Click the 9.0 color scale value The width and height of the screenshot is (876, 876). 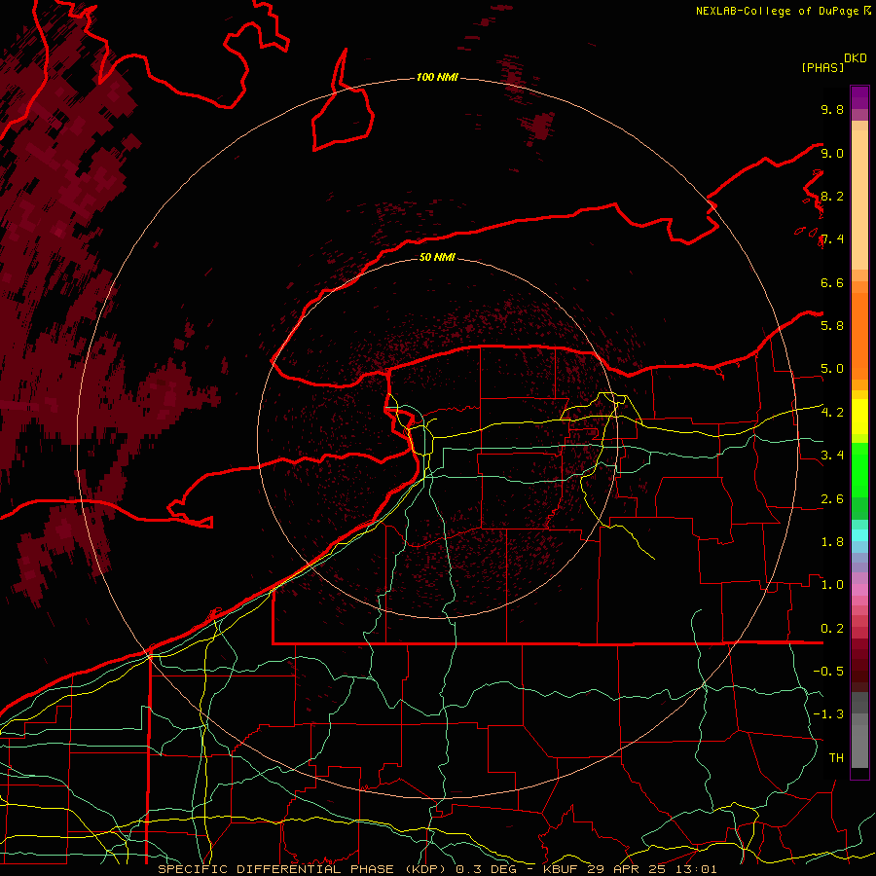click(832, 153)
